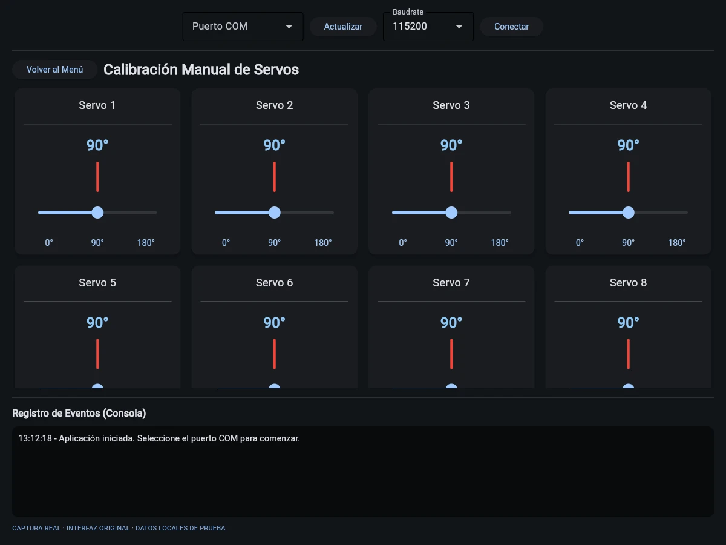The image size is (726, 545).
Task: Click the Servo 4 card title
Action: point(629,105)
